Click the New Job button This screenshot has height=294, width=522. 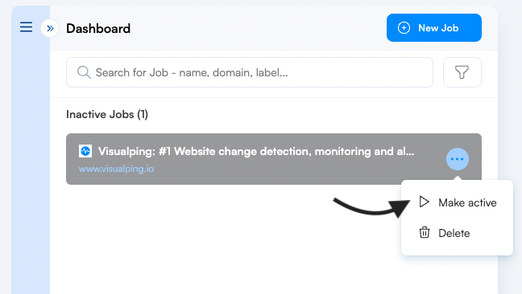tap(433, 28)
